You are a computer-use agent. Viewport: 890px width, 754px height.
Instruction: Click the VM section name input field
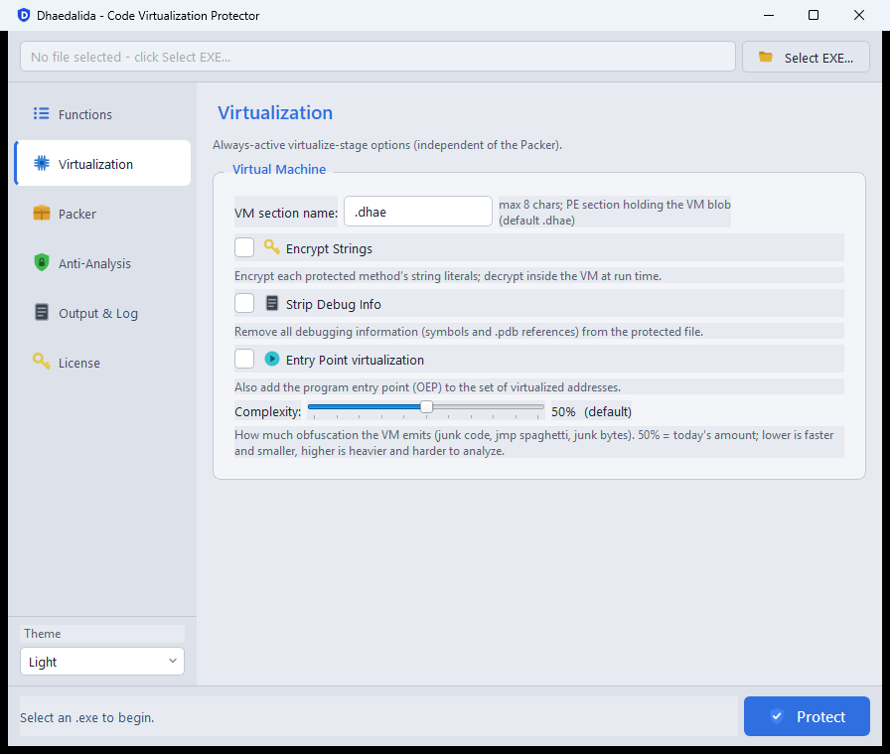pos(418,212)
